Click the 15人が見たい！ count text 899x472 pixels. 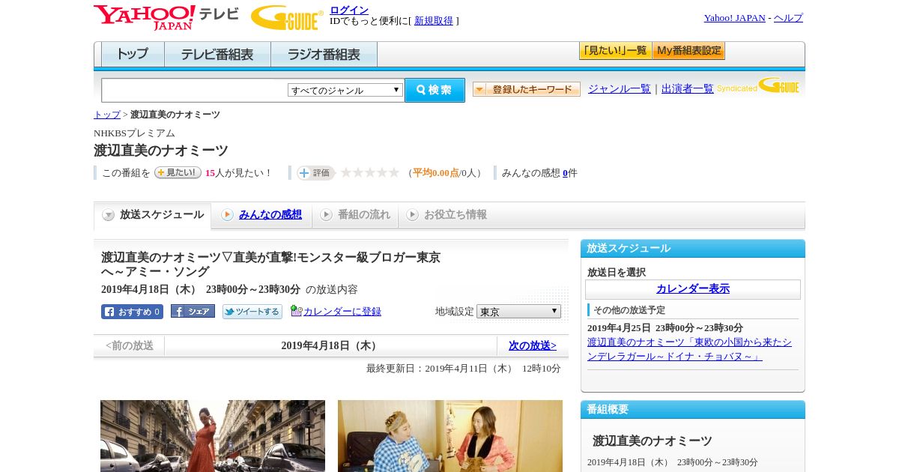[239, 173]
